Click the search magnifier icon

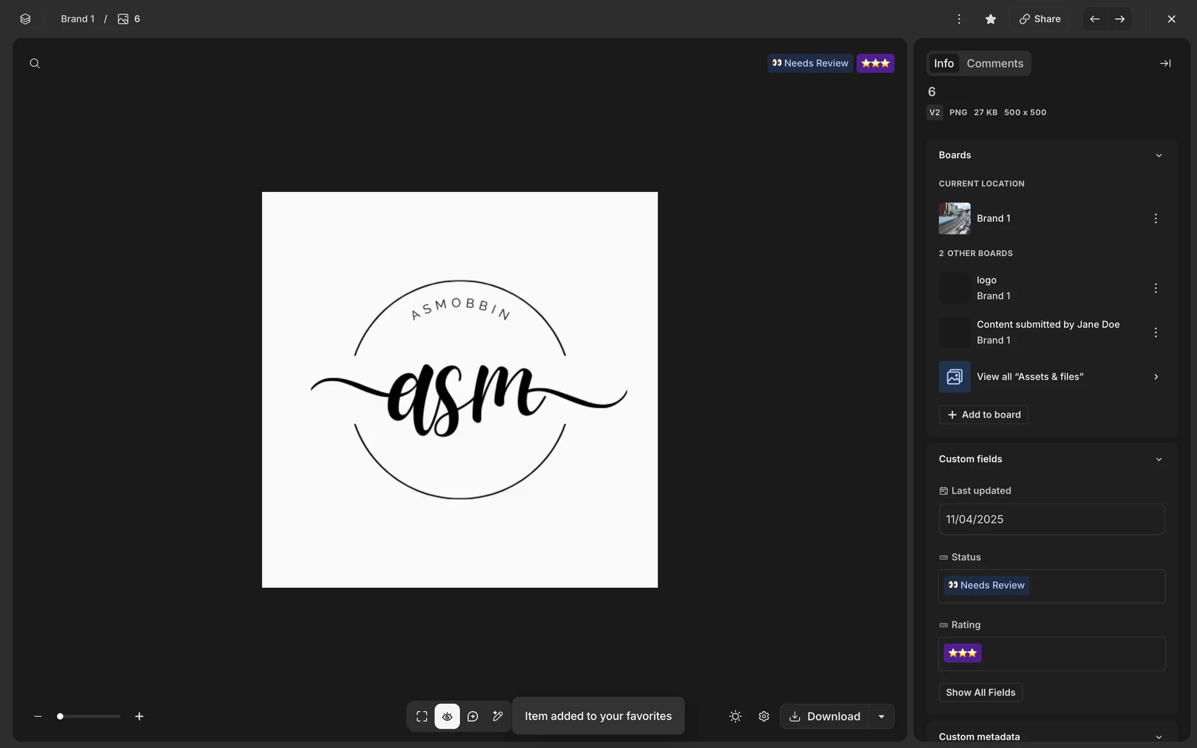pyautogui.click(x=35, y=64)
